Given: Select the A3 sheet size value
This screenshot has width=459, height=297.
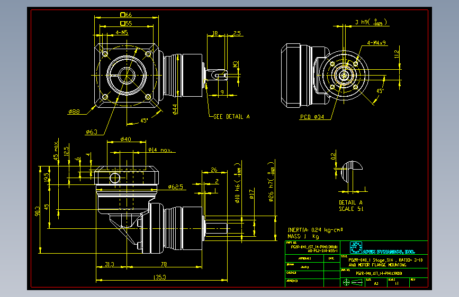Looking at the screenshot, I should [x=376, y=284].
